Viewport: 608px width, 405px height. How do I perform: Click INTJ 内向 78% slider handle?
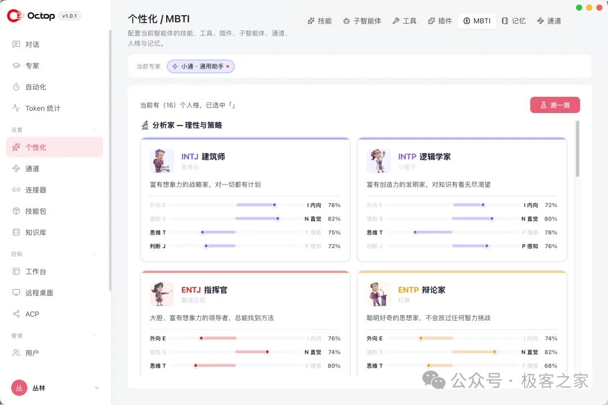click(x=274, y=205)
